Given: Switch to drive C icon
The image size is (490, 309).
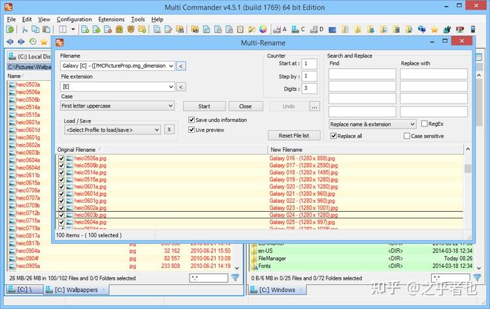Looking at the screenshot, I should coord(298,29).
